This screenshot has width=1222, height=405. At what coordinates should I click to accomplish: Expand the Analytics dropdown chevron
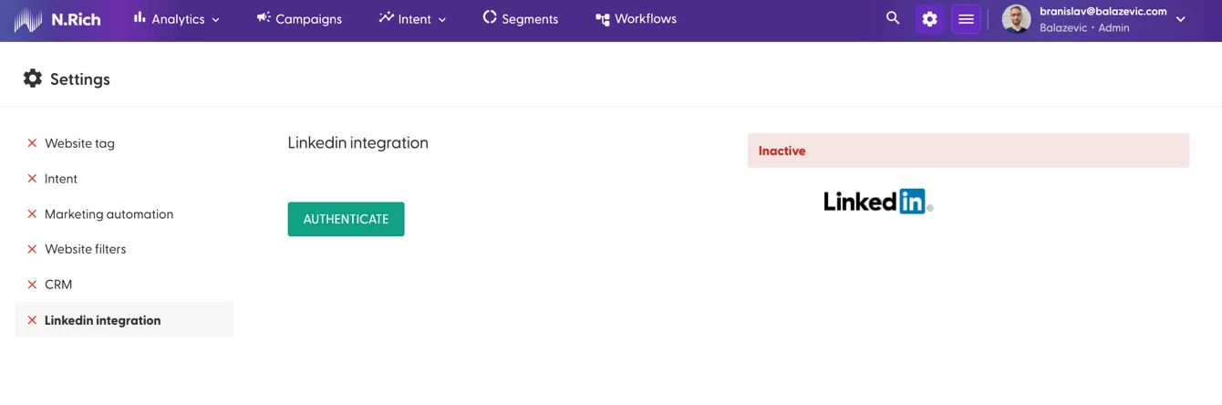pyautogui.click(x=216, y=20)
